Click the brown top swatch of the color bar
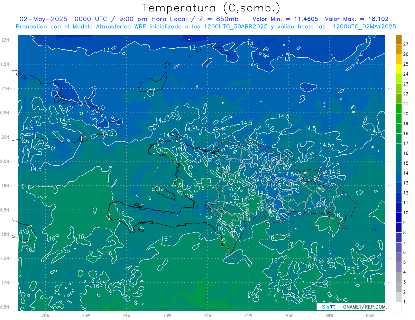This screenshot has width=415, height=320. coord(399,39)
